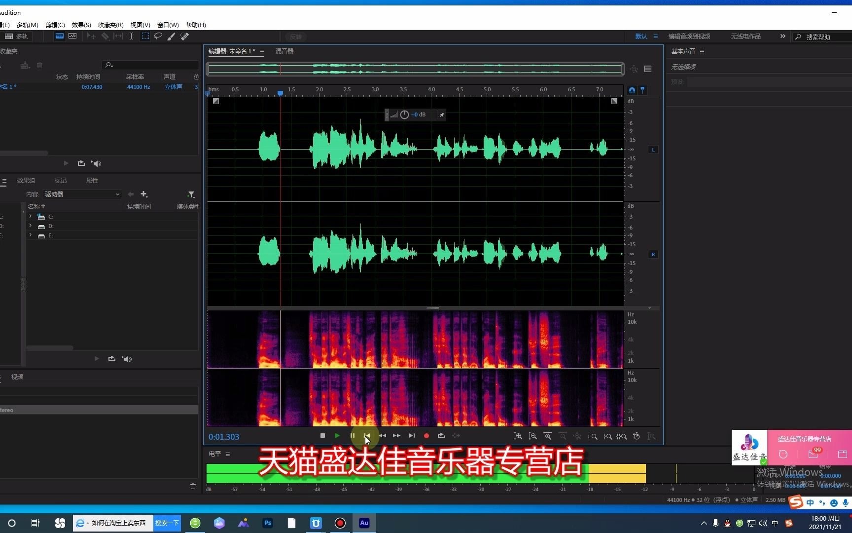Screen dimensions: 852x533
Task: Open the 效果组 tab
Action: point(26,181)
